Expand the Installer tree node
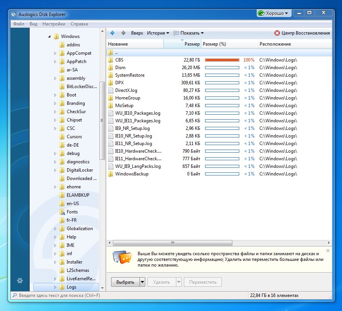The height and width of the screenshot is (311, 342). point(55,262)
